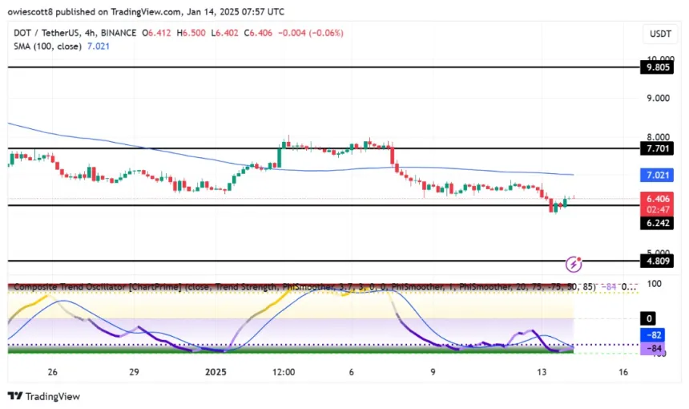Click the 9.805 horizontal line price label
689x409 pixels.
(660, 68)
